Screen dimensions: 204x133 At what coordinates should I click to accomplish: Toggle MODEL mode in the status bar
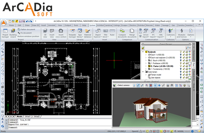[180, 131]
